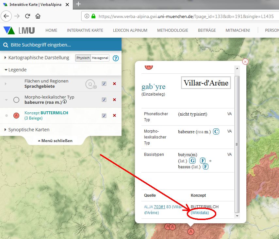Click the VerbaAlpina LMU logo
The height and width of the screenshot is (239, 279).
(19, 30)
